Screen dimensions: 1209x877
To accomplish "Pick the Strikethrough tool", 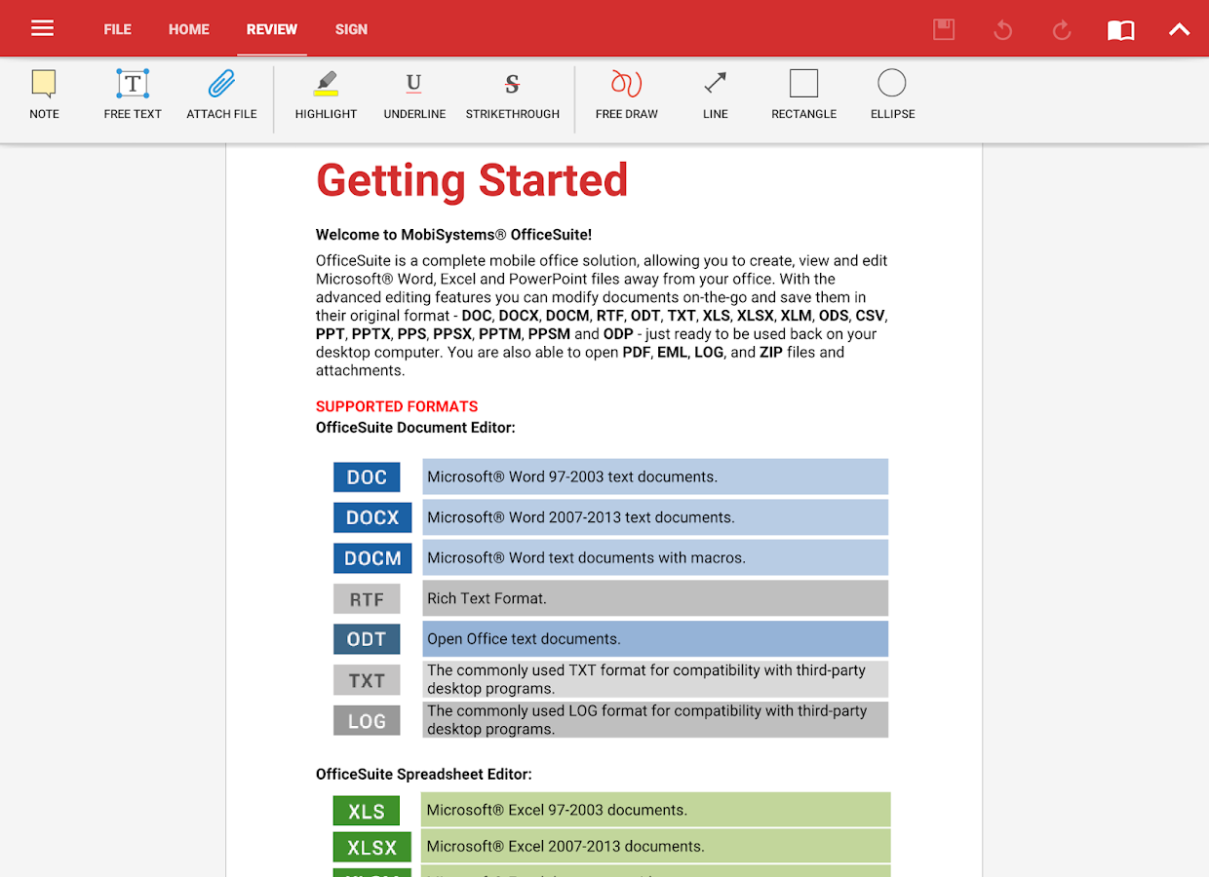I will pos(512,95).
